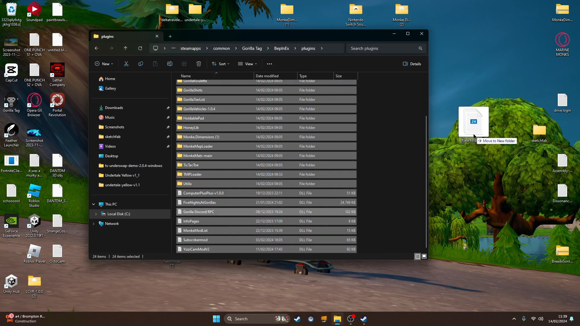Go up one folder level arrow
Viewport: 580px width, 326px height.
[126, 48]
